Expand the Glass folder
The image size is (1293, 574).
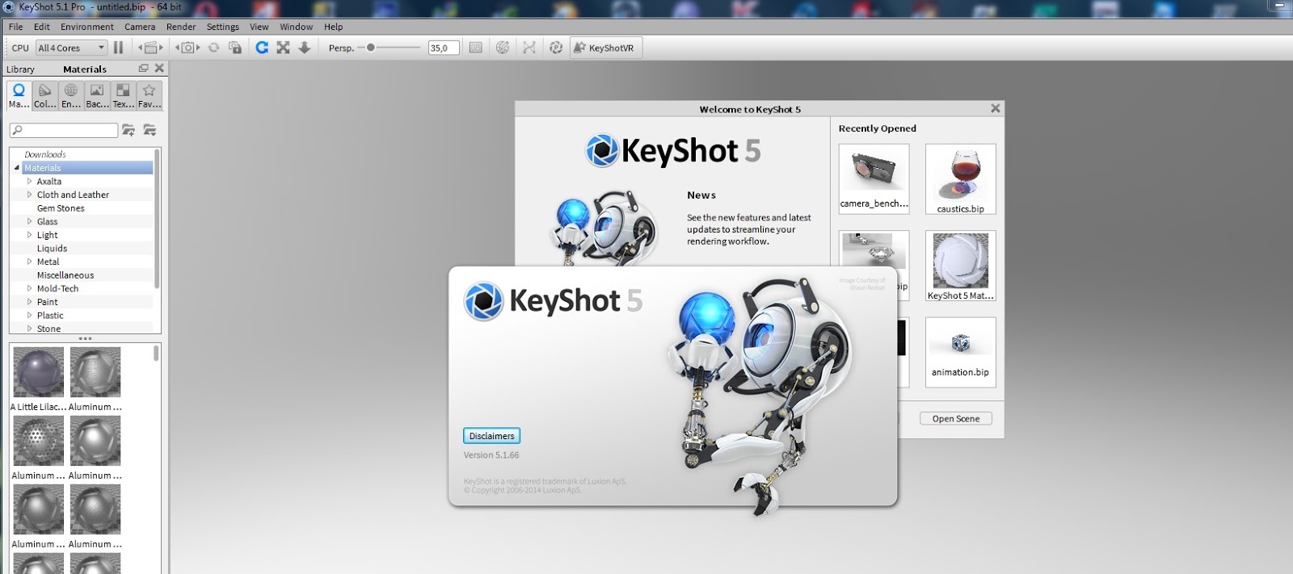click(x=30, y=221)
